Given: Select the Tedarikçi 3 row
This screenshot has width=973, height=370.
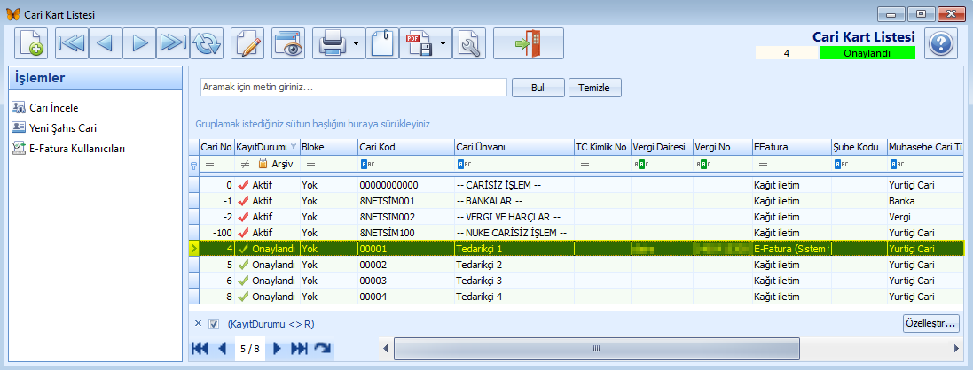Looking at the screenshot, I should [575, 281].
